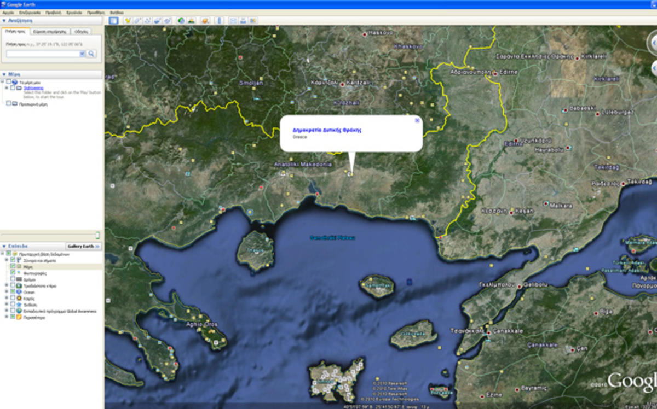Click the 3D buildings layer icon
Screen dimensions: 657x409
(x=19, y=285)
